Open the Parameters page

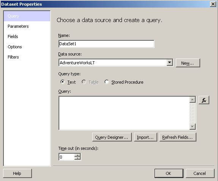(x=18, y=26)
